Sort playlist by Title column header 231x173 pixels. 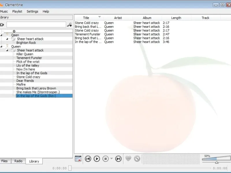(x=86, y=18)
